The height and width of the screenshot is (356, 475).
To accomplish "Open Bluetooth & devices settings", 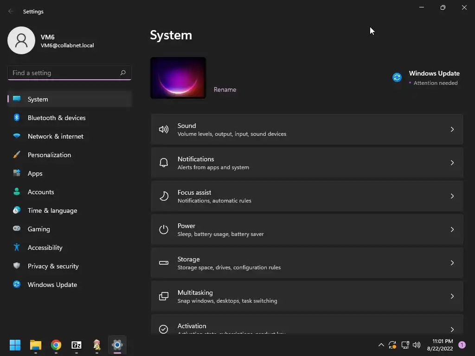I will [70, 118].
